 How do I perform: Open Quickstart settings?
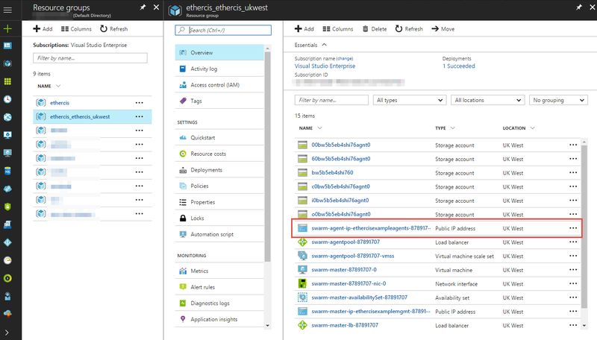[219, 138]
